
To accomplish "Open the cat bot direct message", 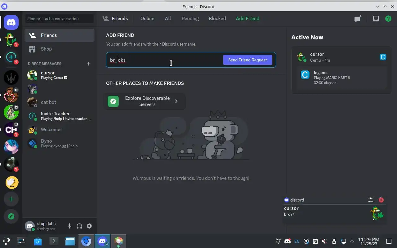I will click(x=60, y=102).
